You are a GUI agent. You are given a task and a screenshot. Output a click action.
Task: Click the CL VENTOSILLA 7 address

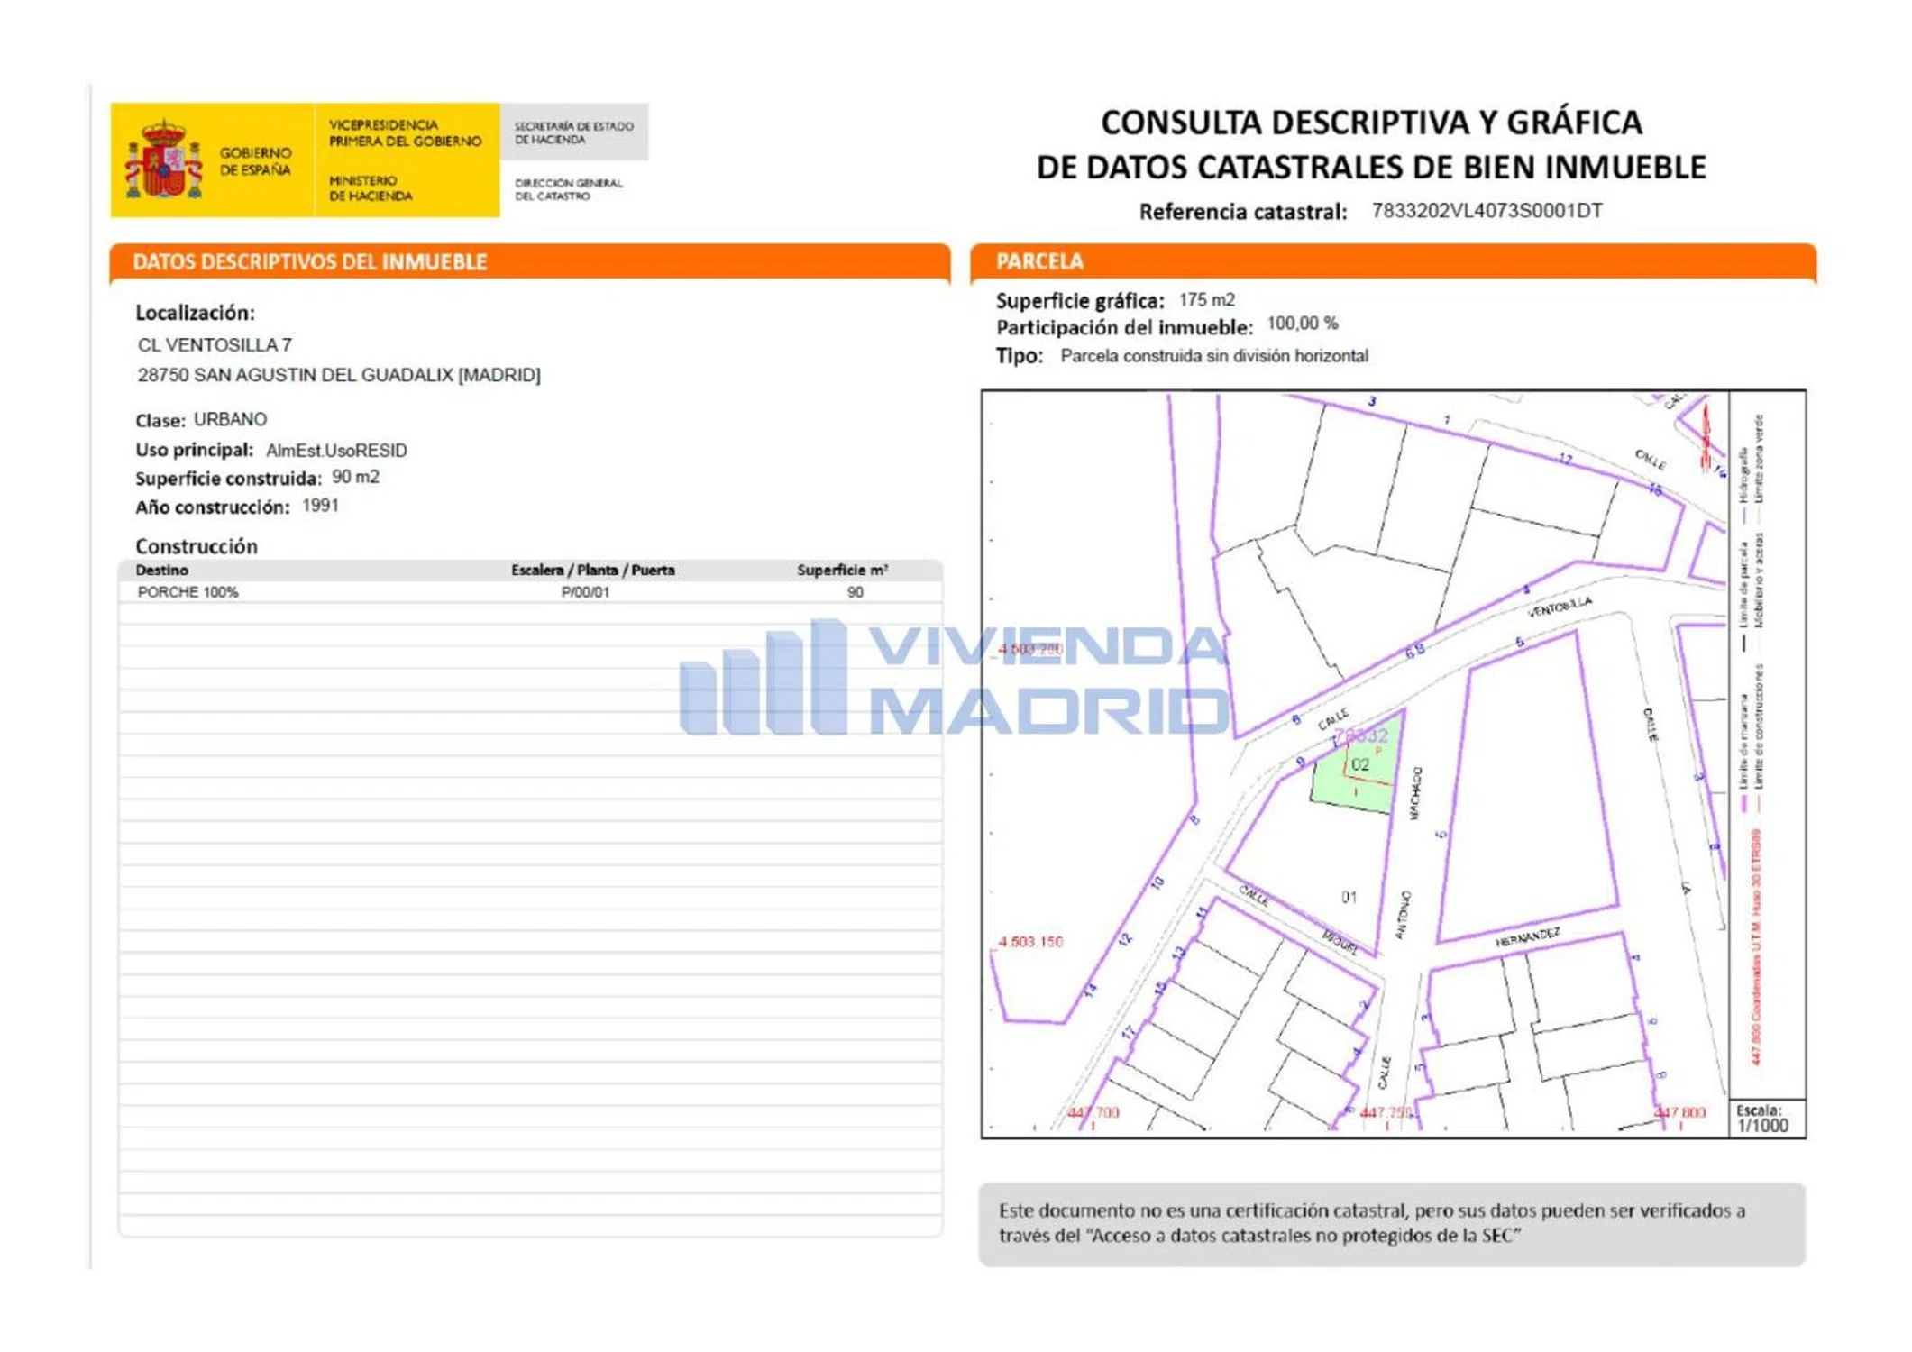point(215,345)
